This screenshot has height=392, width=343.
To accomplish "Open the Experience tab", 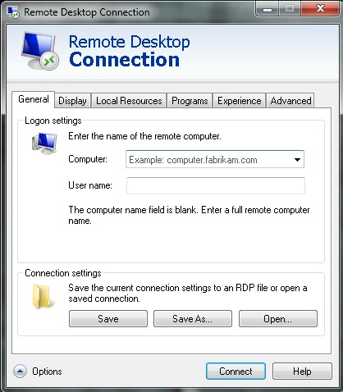I will (239, 101).
